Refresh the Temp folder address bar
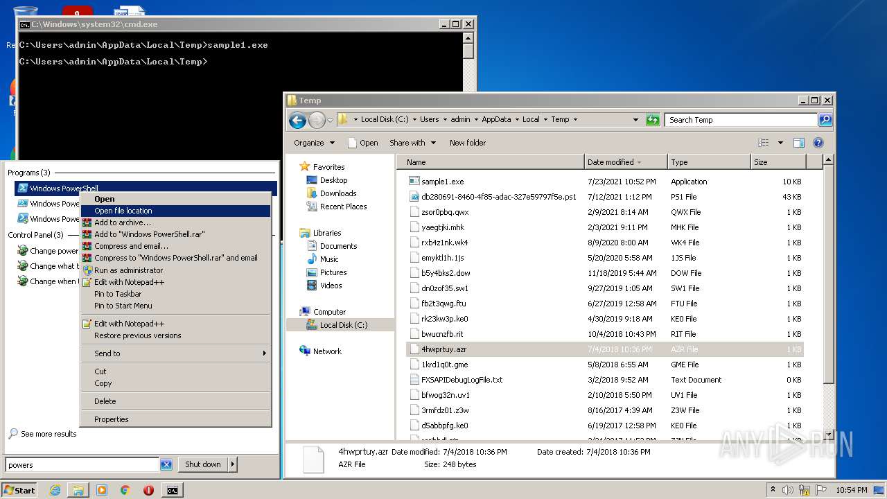 click(x=653, y=120)
